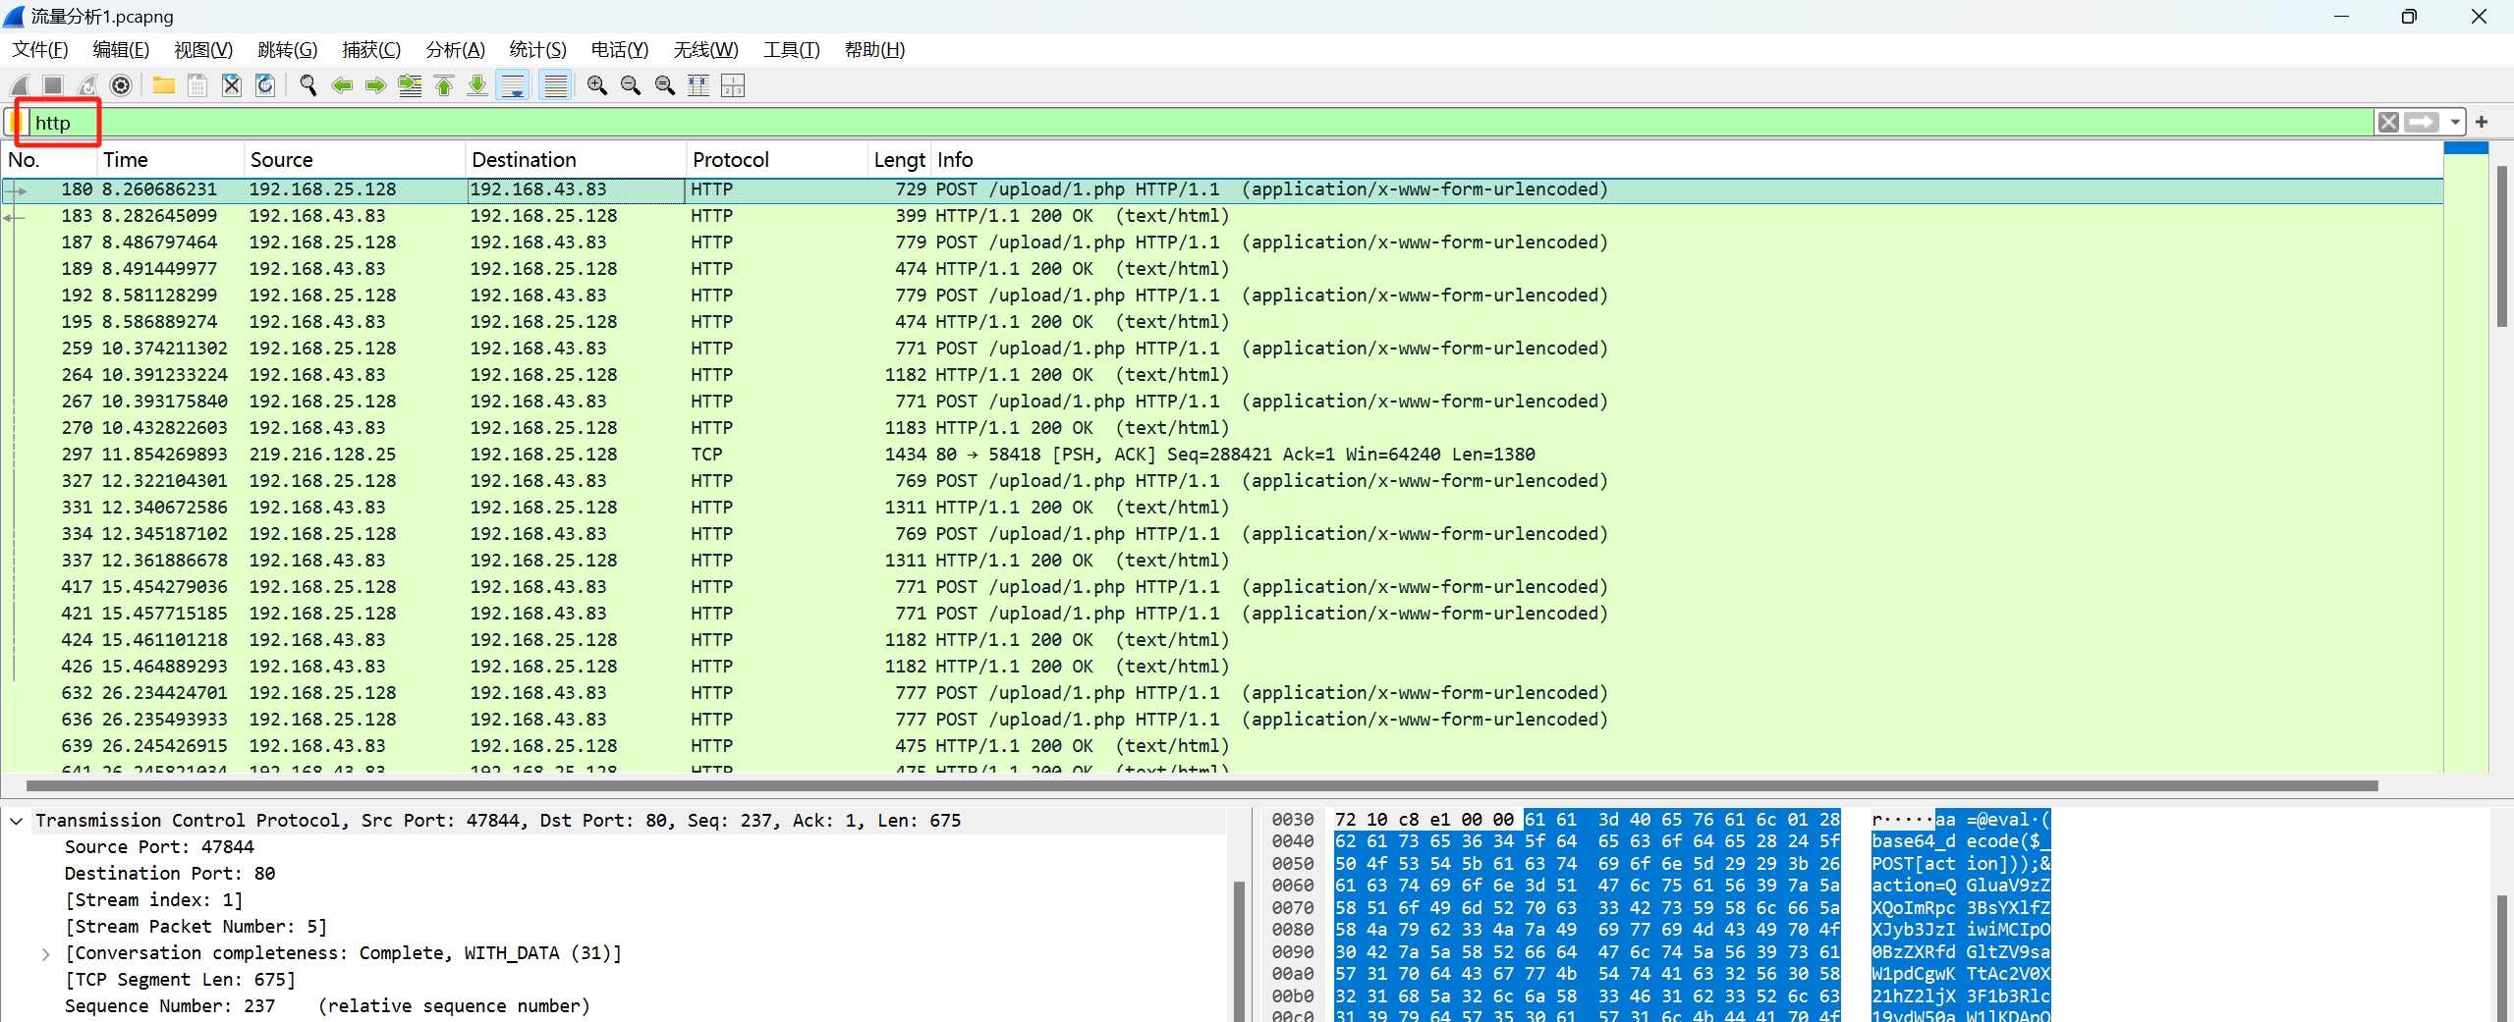Click the reload capture file icon
This screenshot has width=2514, height=1022.
pyautogui.click(x=265, y=86)
